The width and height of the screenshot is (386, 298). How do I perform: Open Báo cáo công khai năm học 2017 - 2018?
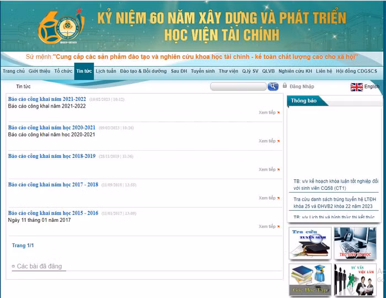click(53, 184)
